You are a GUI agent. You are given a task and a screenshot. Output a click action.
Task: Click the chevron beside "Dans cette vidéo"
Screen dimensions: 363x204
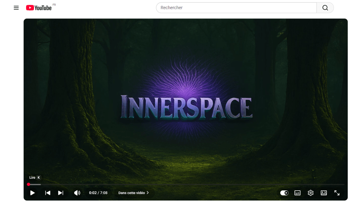(148, 193)
